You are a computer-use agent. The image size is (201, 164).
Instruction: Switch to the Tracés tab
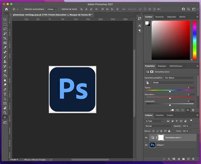(x=170, y=115)
